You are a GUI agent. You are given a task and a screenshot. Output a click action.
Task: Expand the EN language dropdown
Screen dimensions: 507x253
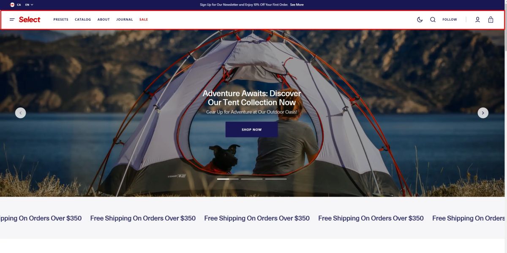click(29, 5)
